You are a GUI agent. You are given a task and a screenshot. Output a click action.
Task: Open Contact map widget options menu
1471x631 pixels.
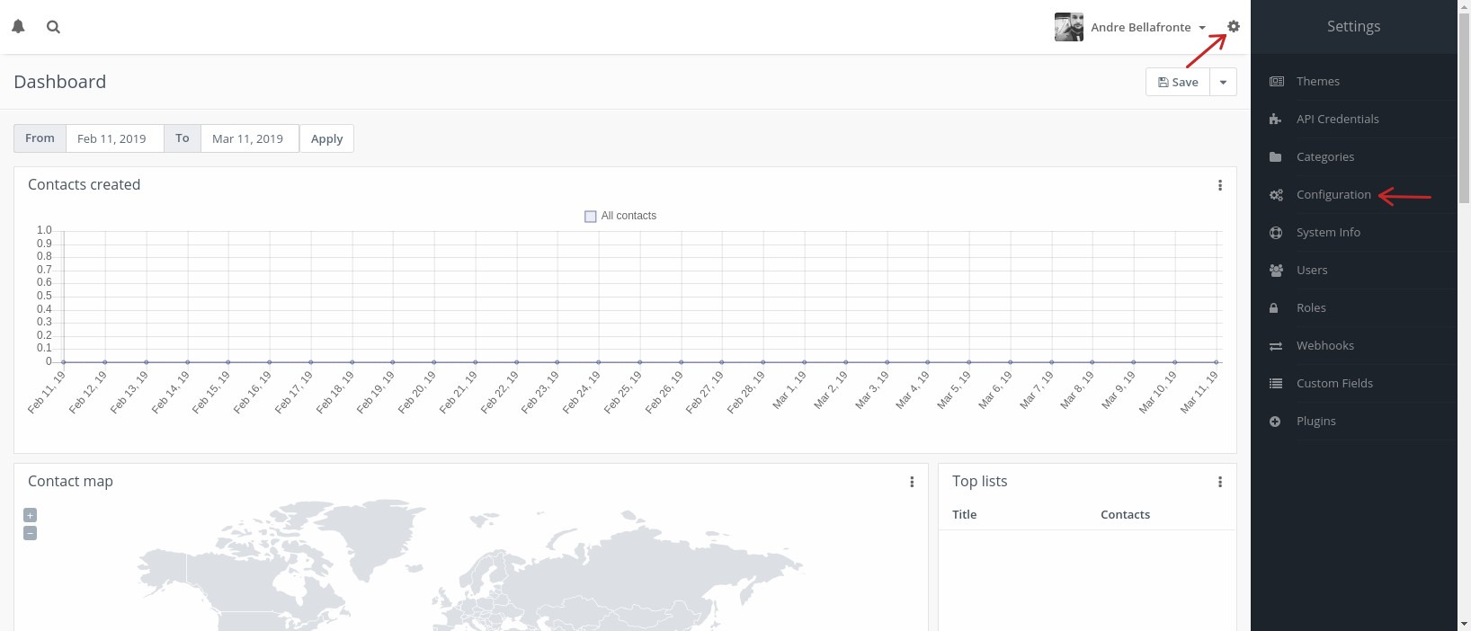(x=912, y=482)
